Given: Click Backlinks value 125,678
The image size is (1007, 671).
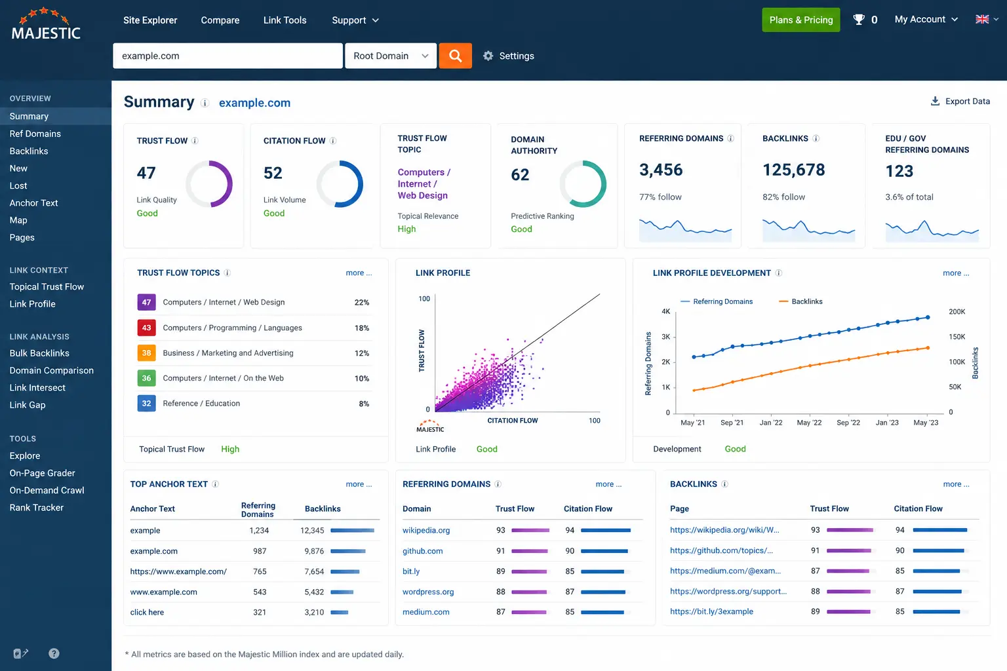Looking at the screenshot, I should [x=793, y=170].
